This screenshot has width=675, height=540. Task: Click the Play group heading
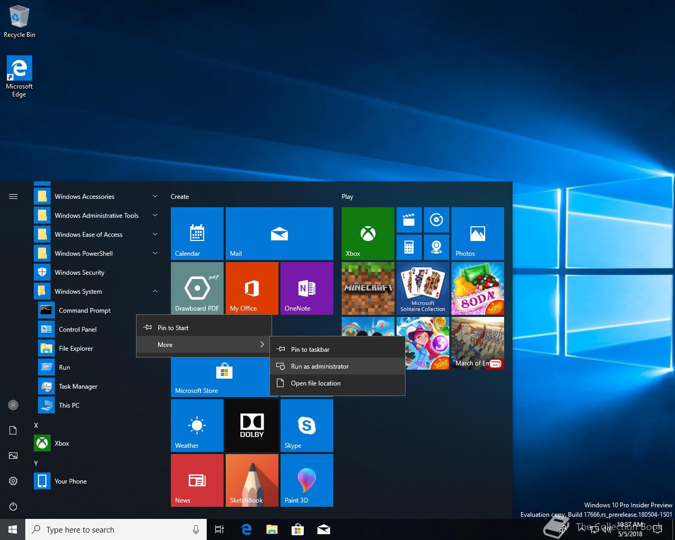[347, 196]
